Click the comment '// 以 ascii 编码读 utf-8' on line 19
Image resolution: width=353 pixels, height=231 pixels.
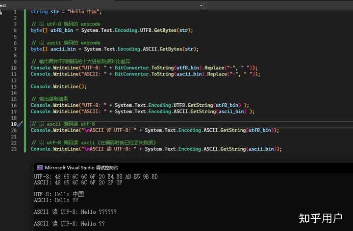coord(63,124)
